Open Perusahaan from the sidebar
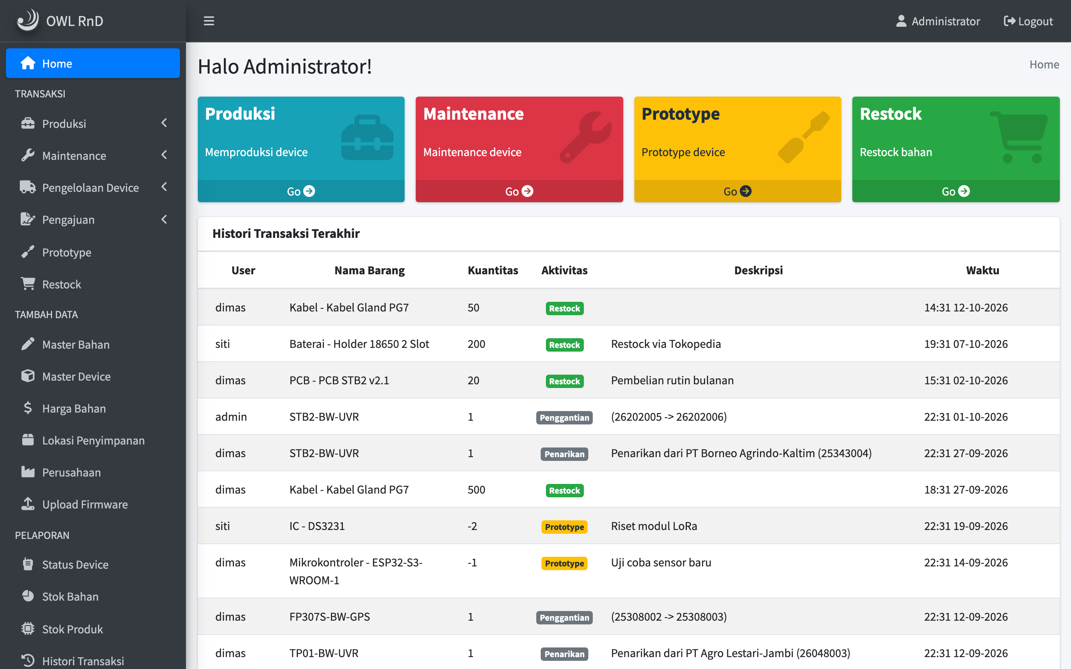The width and height of the screenshot is (1071, 669). pos(93,472)
